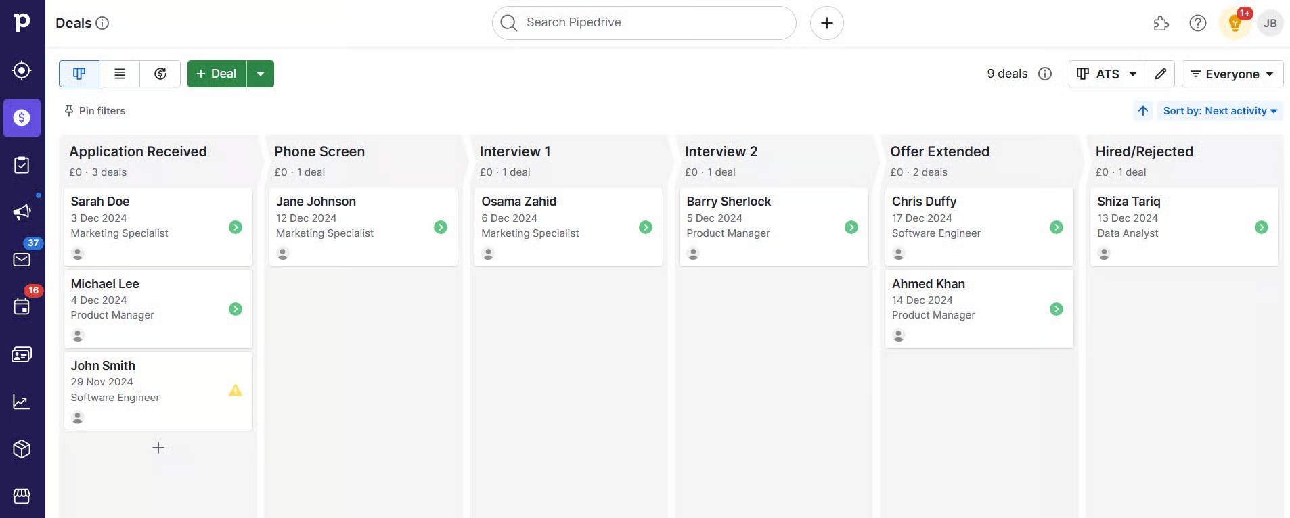The height and width of the screenshot is (518, 1290).
Task: Click Hired/Rejected stage header
Action: (1144, 151)
